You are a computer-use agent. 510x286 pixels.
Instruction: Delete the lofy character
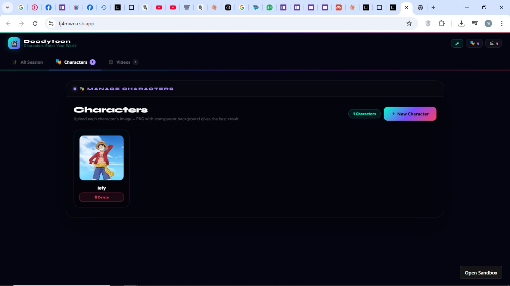tap(102, 197)
